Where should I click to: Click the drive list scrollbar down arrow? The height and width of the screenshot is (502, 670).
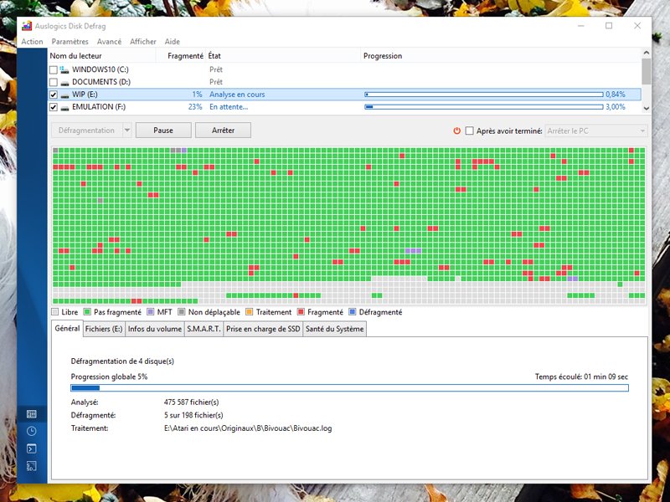[x=646, y=109]
